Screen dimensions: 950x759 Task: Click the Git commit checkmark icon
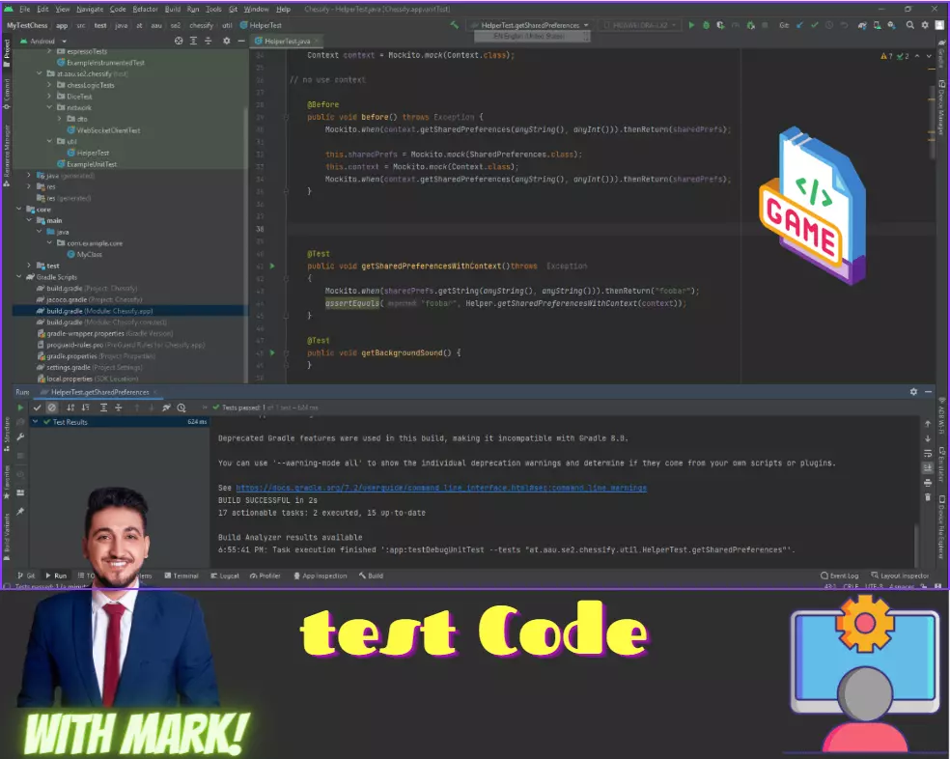[x=814, y=25]
